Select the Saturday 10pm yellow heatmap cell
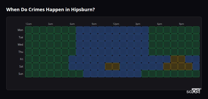 point(189,66)
